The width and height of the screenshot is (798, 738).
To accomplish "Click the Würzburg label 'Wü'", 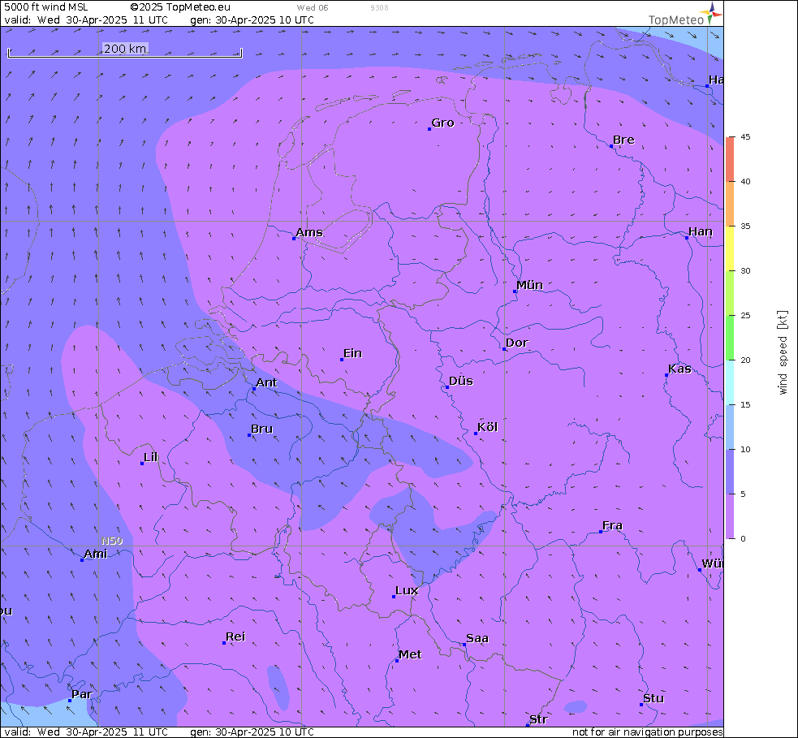I will tap(713, 563).
